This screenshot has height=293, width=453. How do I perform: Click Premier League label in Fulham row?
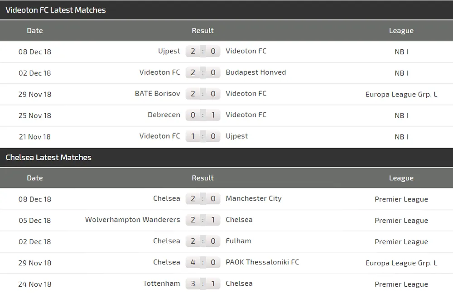pos(401,242)
